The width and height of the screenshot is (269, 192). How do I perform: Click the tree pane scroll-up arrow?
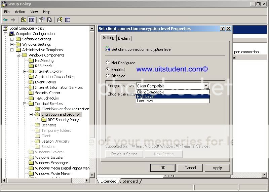(x=92, y=29)
